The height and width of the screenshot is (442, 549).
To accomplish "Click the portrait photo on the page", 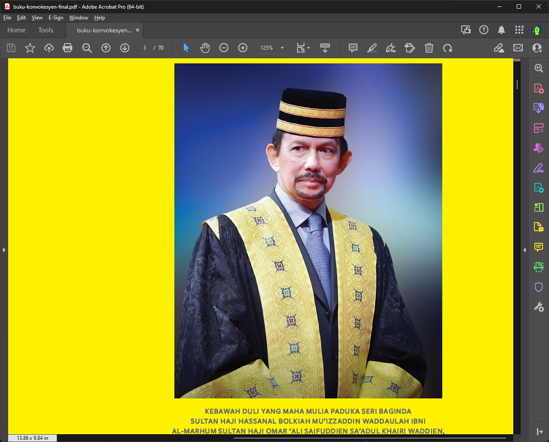I will point(308,230).
